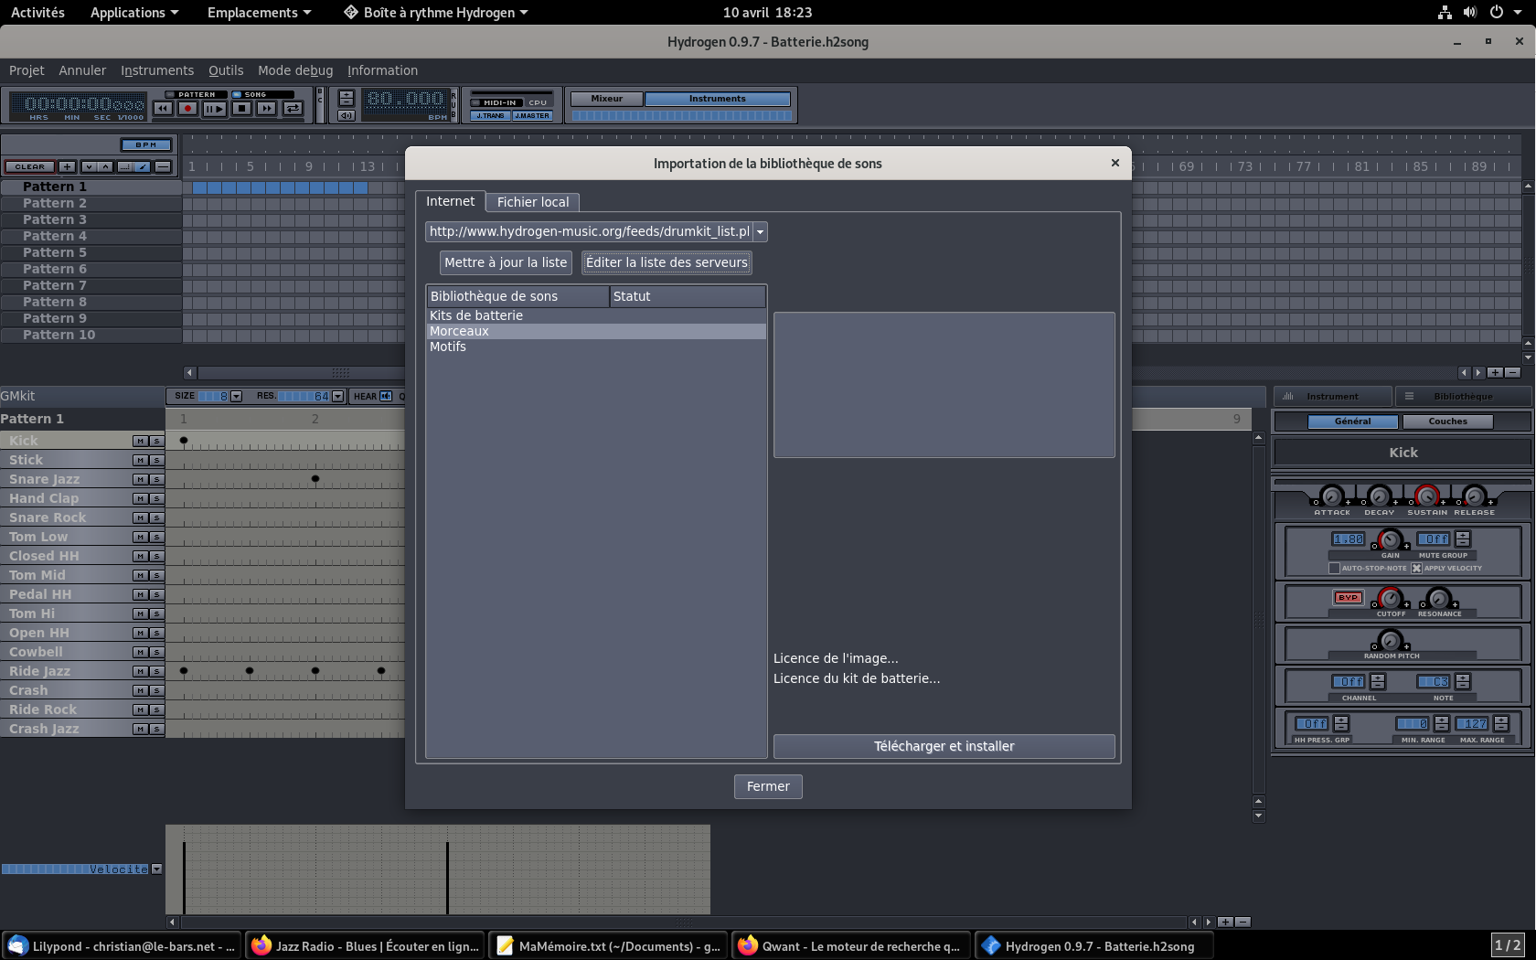Solo the Snare Jazz instrument
Image resolution: width=1536 pixels, height=960 pixels.
tap(156, 479)
